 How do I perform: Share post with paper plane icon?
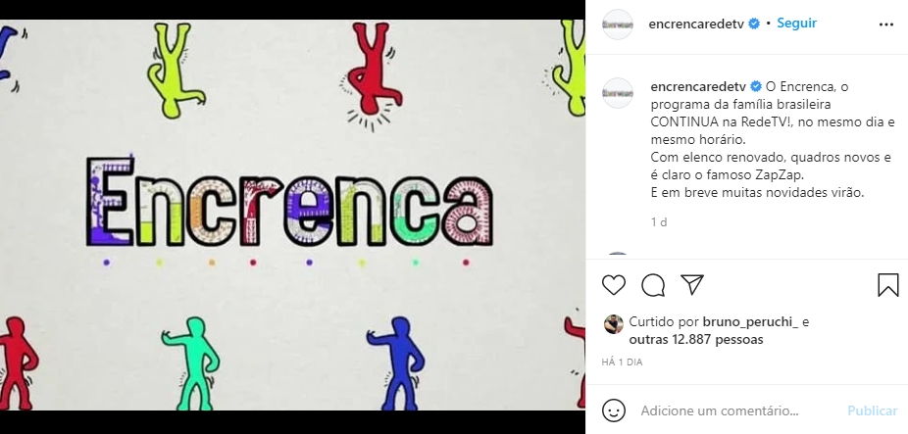(x=692, y=285)
